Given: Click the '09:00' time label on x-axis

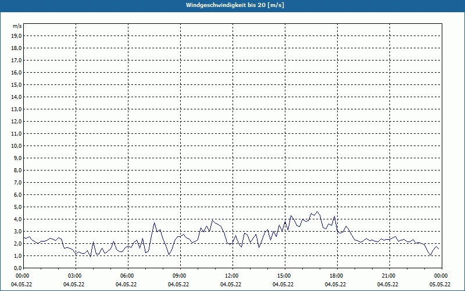Looking at the screenshot, I should 180,276.
